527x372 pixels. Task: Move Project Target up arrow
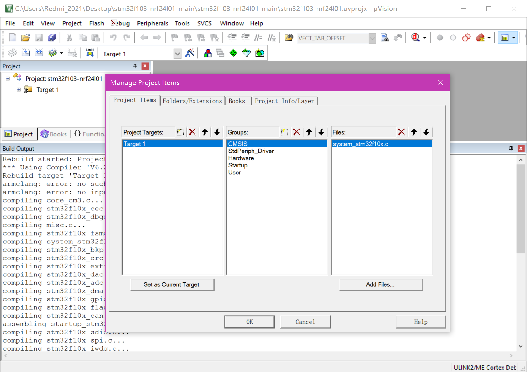coord(205,132)
